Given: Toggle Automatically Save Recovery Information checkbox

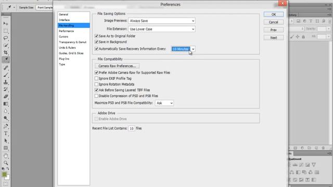Looking at the screenshot, I should (96, 49).
